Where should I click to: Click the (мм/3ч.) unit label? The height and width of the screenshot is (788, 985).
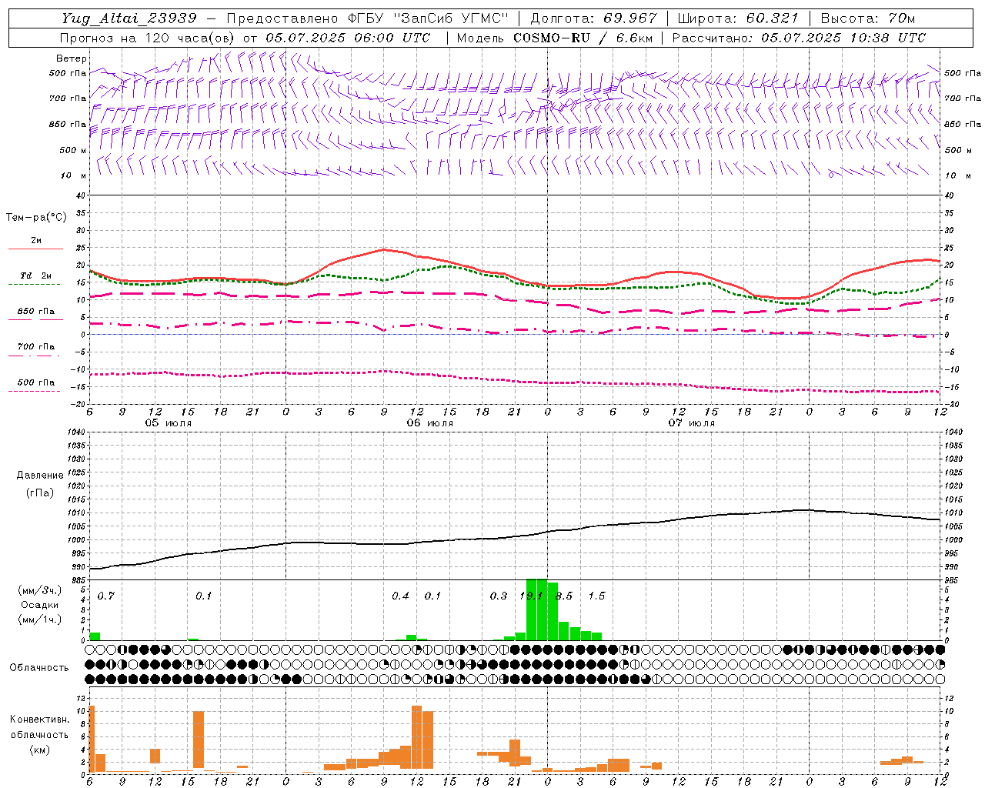(40, 590)
